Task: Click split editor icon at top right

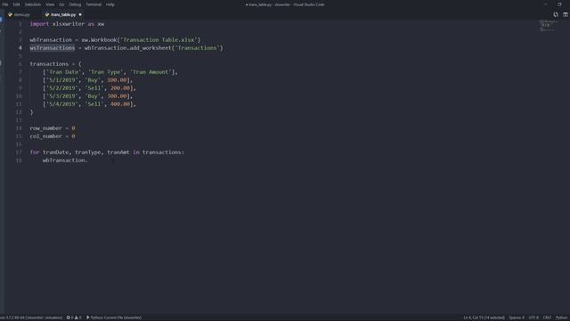Action: tap(566, 14)
